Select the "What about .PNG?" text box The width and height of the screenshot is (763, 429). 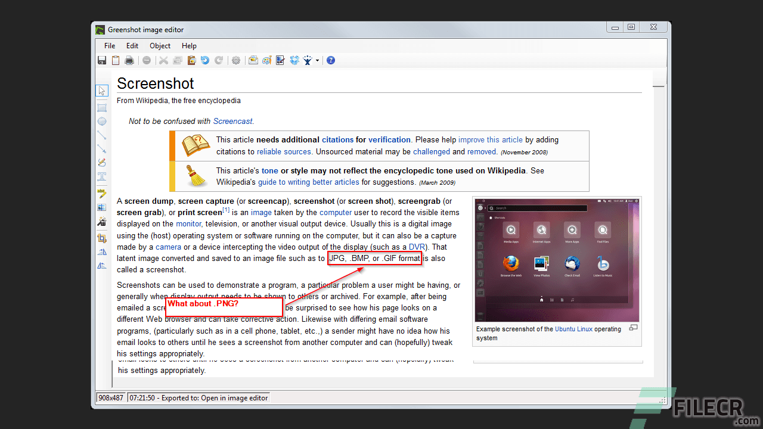tap(224, 307)
